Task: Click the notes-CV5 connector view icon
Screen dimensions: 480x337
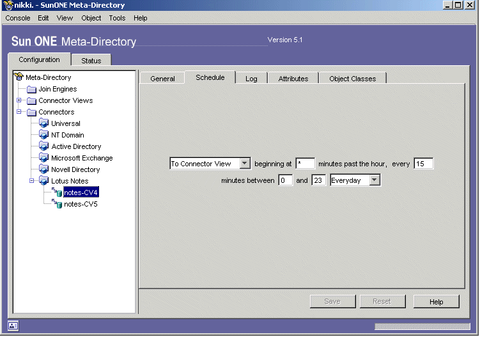Action: [57, 204]
